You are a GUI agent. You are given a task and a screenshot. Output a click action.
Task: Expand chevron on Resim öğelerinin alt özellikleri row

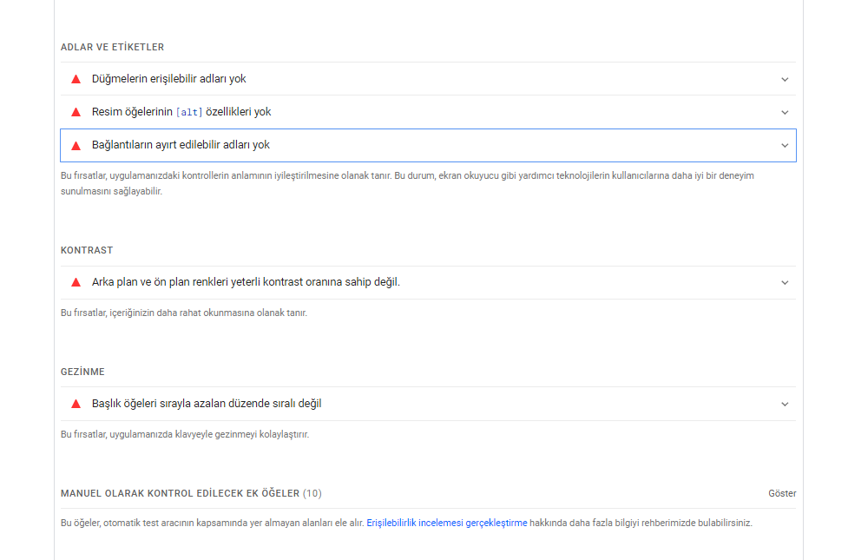pyautogui.click(x=785, y=113)
